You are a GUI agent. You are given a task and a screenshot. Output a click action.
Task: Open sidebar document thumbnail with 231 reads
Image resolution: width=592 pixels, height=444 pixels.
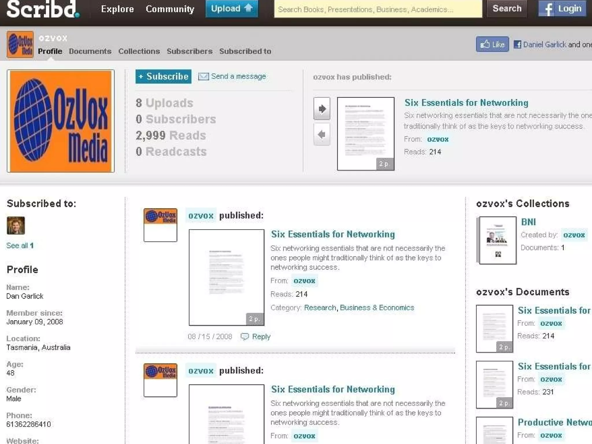point(495,384)
